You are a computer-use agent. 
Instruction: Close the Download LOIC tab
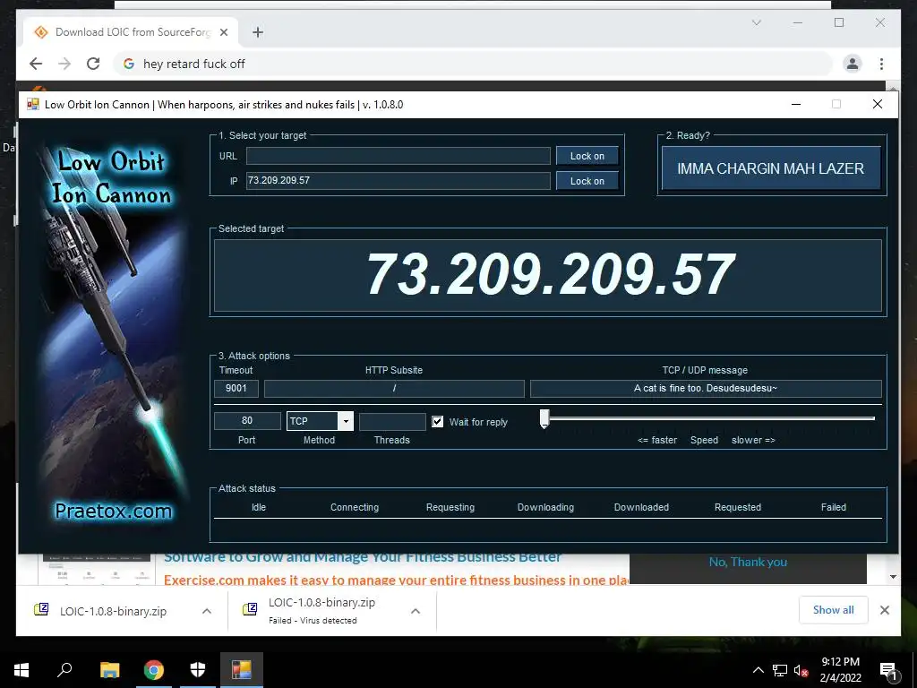(x=223, y=32)
